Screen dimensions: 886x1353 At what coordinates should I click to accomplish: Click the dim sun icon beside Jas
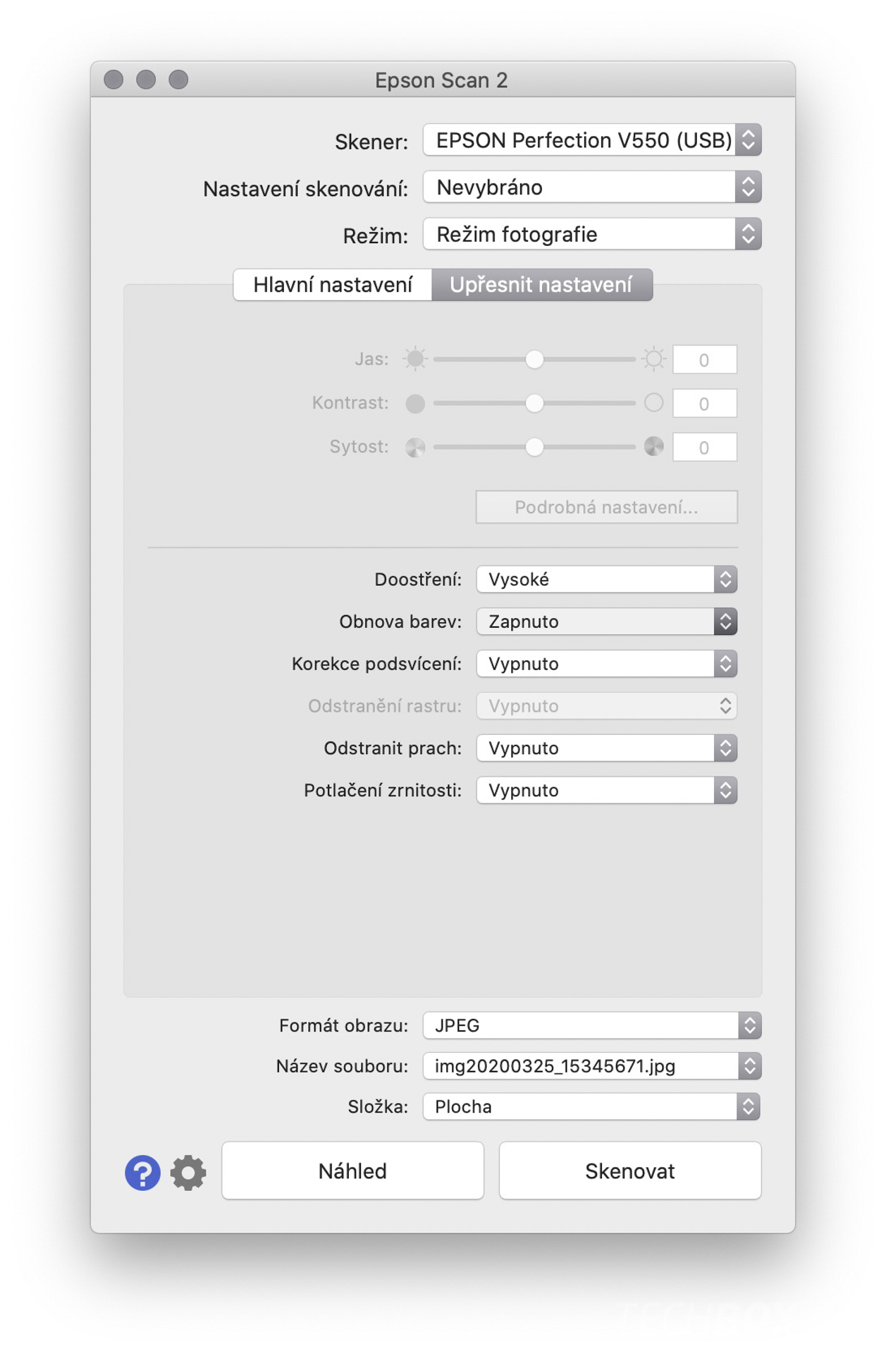coord(415,359)
